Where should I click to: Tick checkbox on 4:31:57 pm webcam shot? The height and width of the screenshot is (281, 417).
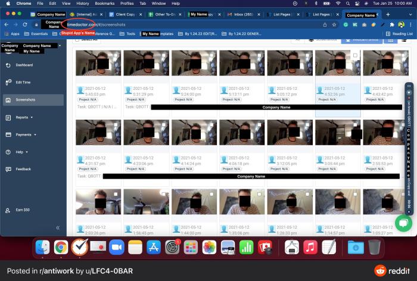point(116,124)
